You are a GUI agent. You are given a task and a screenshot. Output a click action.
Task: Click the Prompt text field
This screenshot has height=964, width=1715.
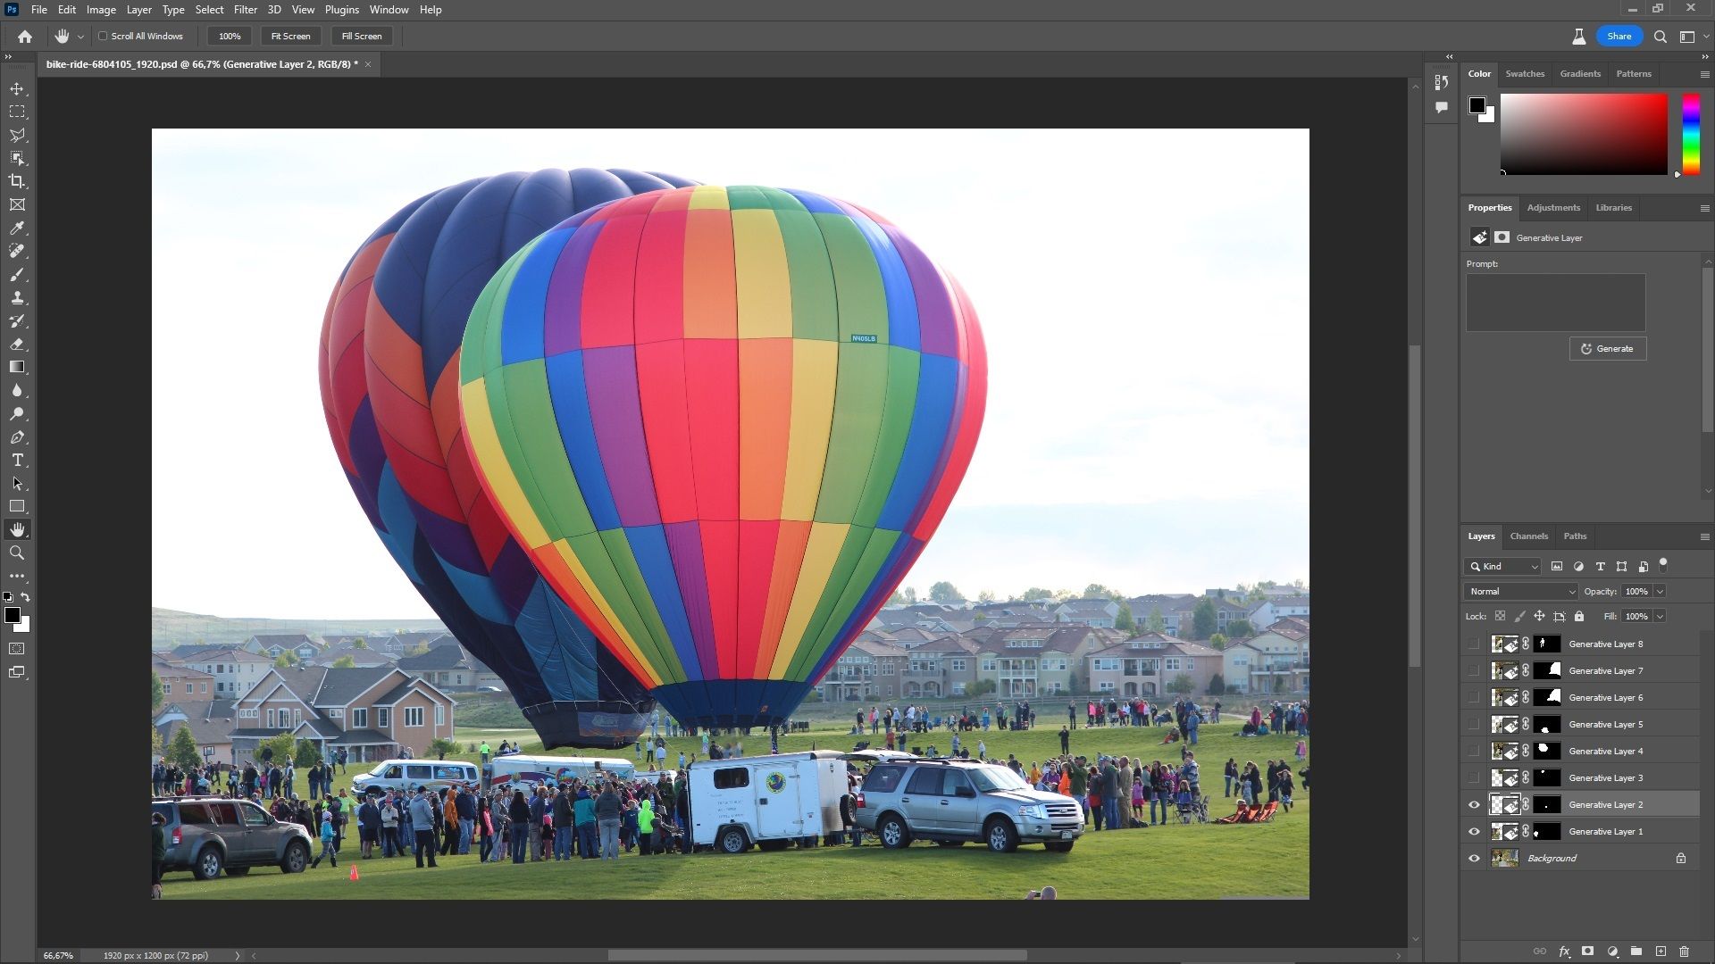tap(1555, 303)
